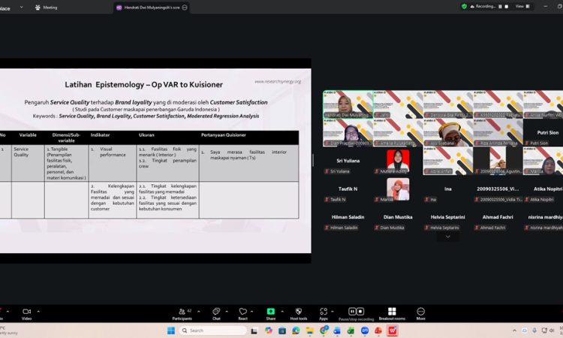563x338 pixels.
Task: Open Breakout rooms
Action: pos(392,313)
